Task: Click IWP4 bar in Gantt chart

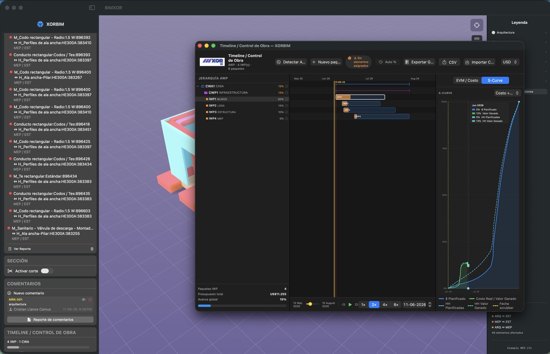Action: pyautogui.click(x=382, y=116)
